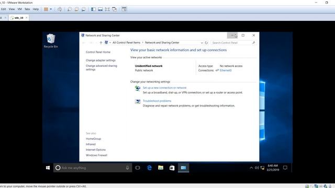Screen dimensions: 335x188
Task: Toggle the thumbnail bar view
Action: pos(100,9)
